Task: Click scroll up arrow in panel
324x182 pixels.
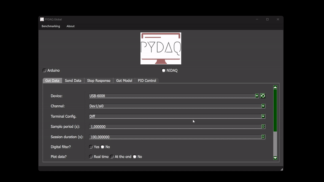Action: 275,87
